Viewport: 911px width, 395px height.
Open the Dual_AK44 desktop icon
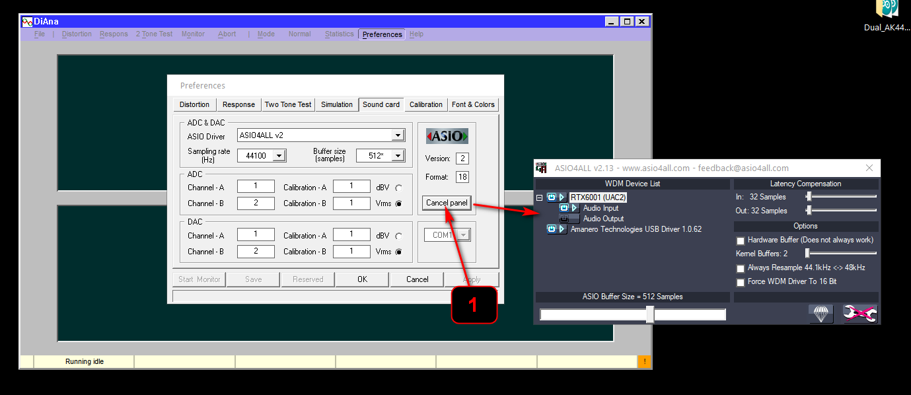887,16
